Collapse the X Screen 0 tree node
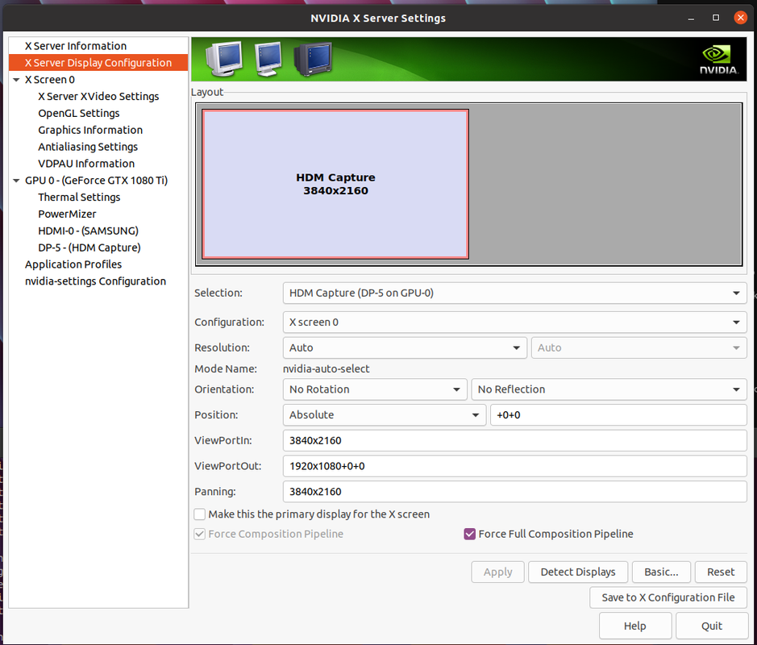This screenshot has width=757, height=645. pyautogui.click(x=16, y=80)
